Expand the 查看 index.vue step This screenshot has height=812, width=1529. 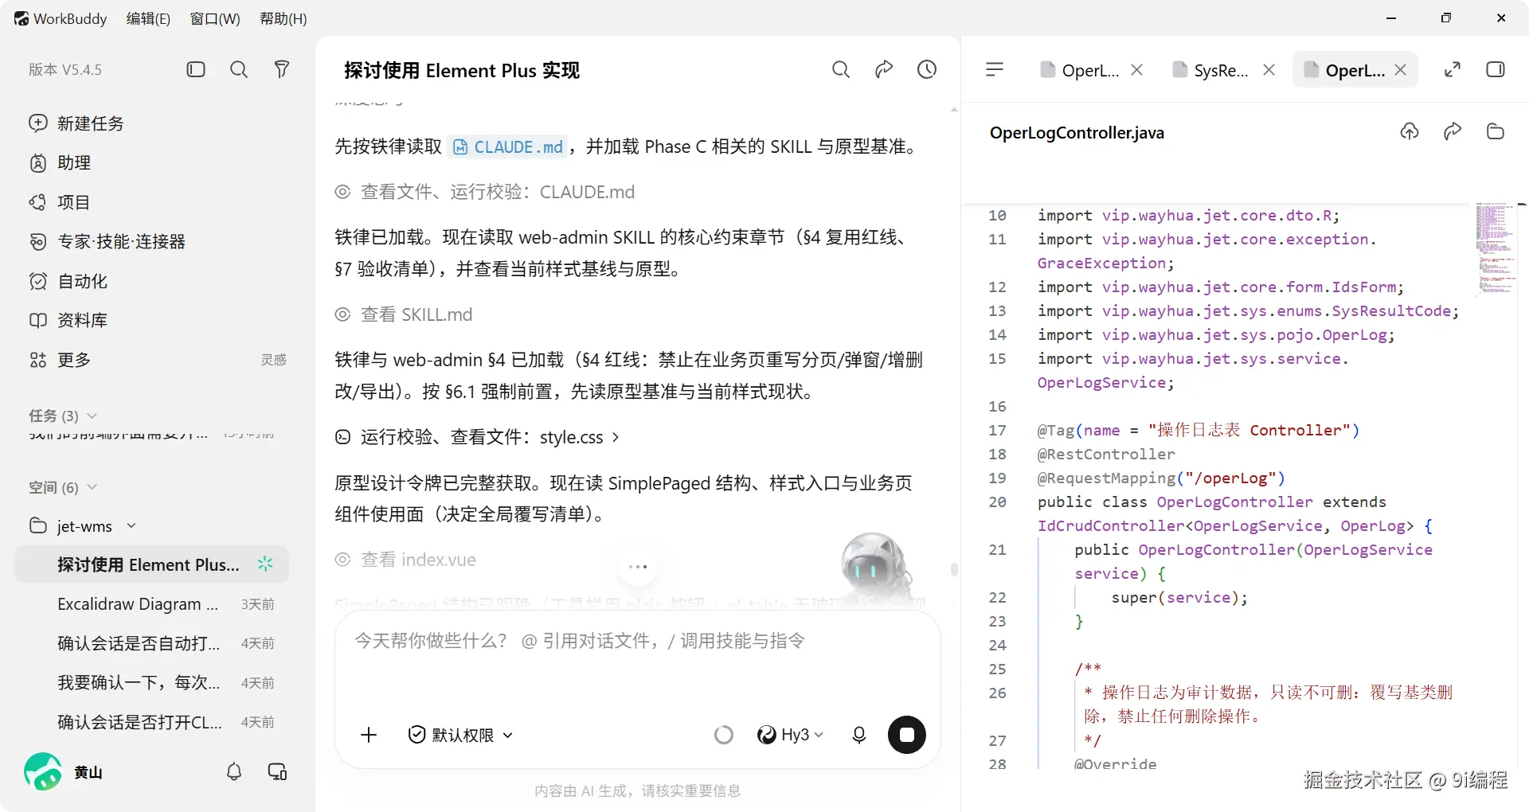pos(405,560)
